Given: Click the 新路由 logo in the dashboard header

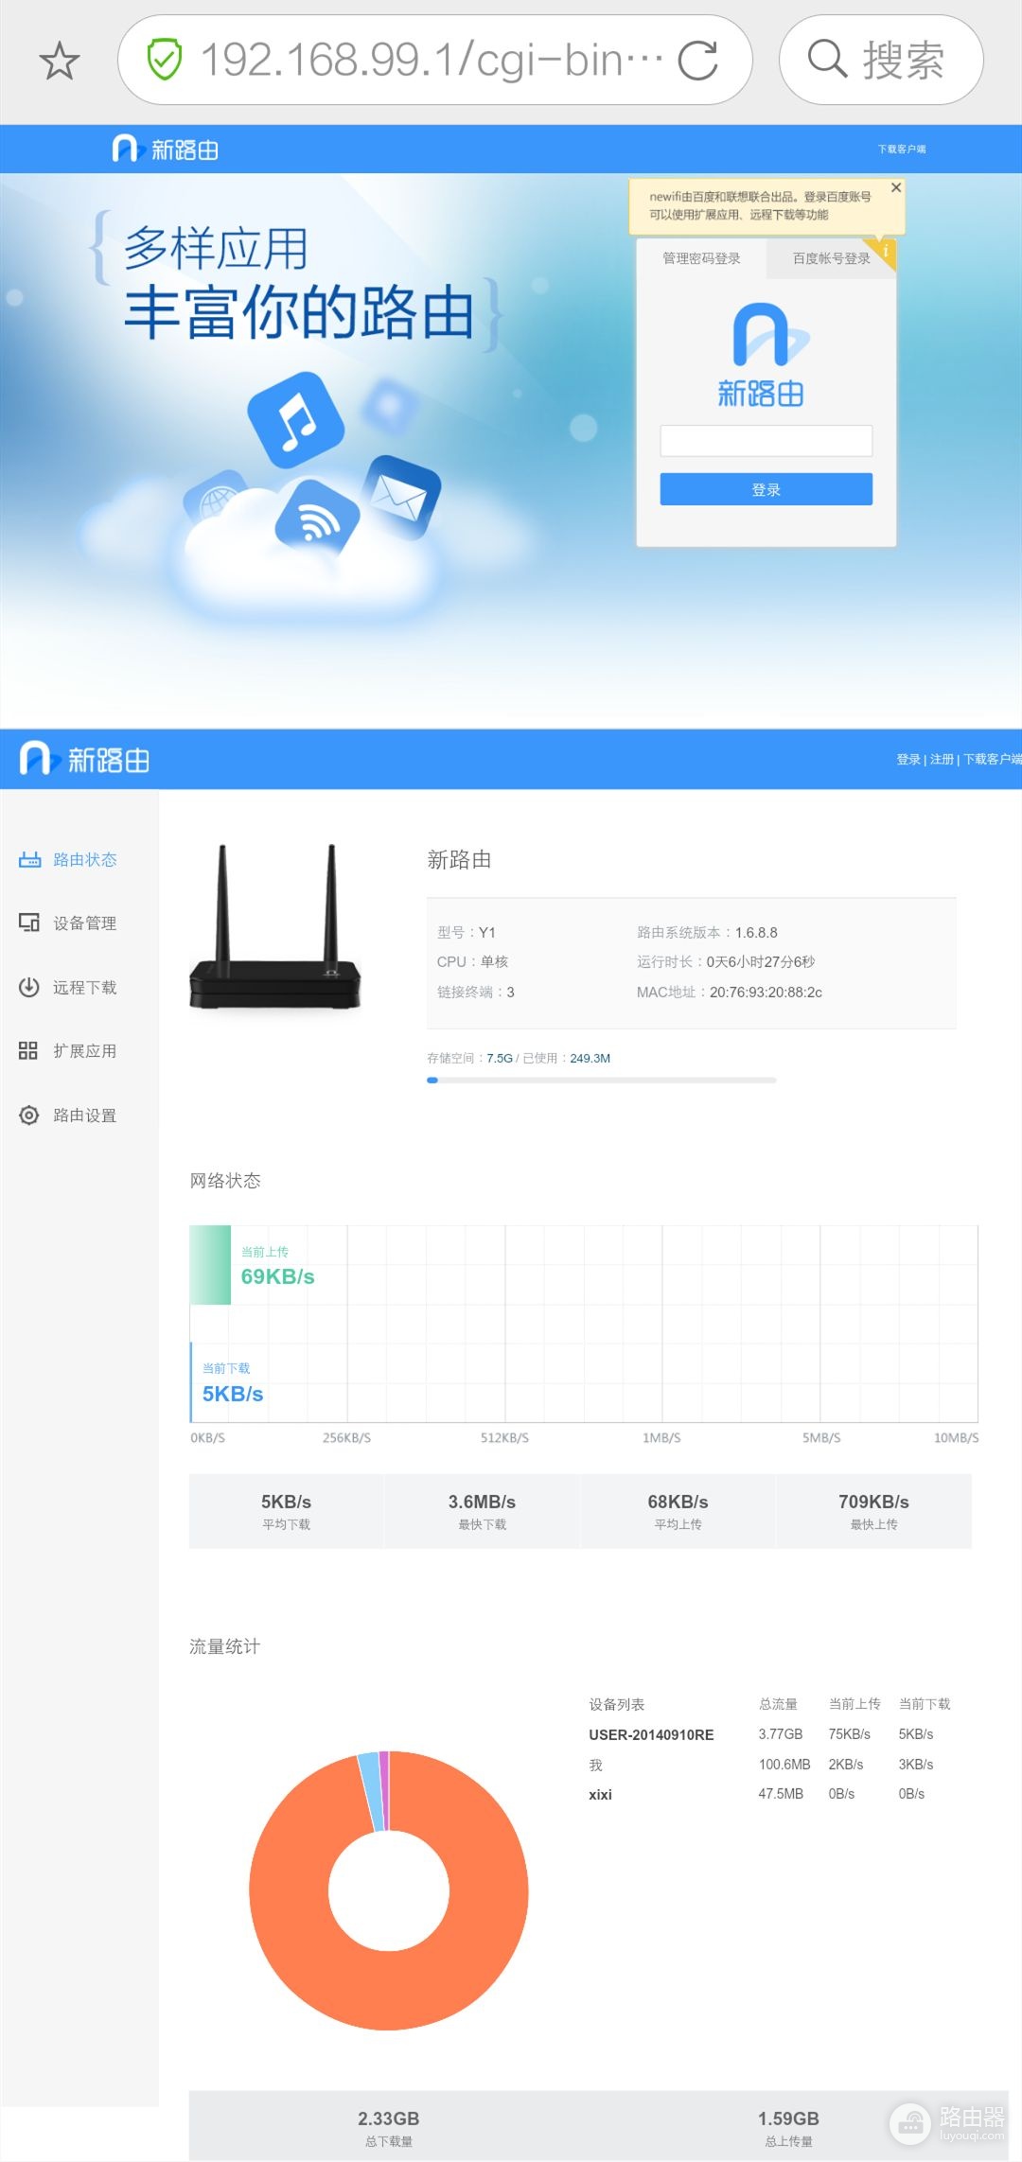Looking at the screenshot, I should [x=85, y=759].
